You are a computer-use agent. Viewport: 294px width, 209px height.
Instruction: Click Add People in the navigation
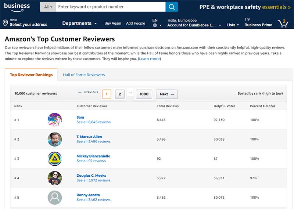tap(136, 23)
